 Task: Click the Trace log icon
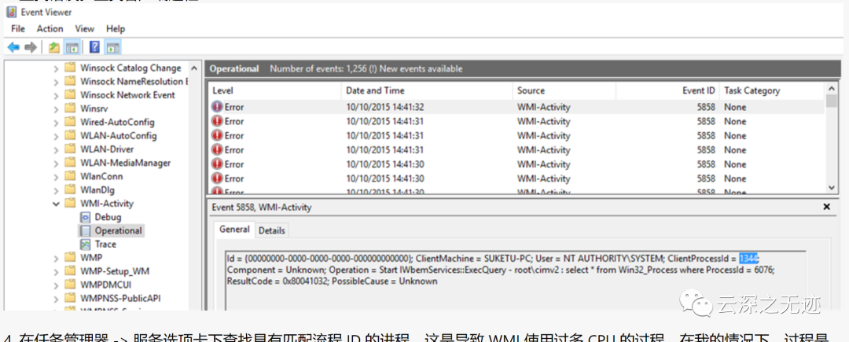point(85,244)
